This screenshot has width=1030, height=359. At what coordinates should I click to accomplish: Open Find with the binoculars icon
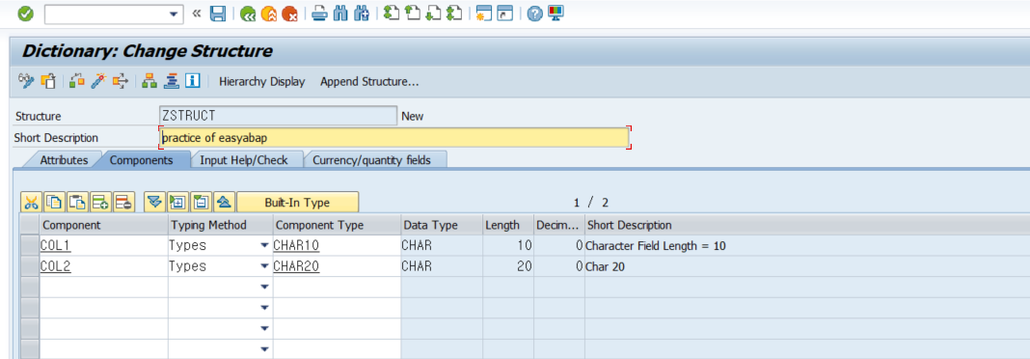[340, 14]
